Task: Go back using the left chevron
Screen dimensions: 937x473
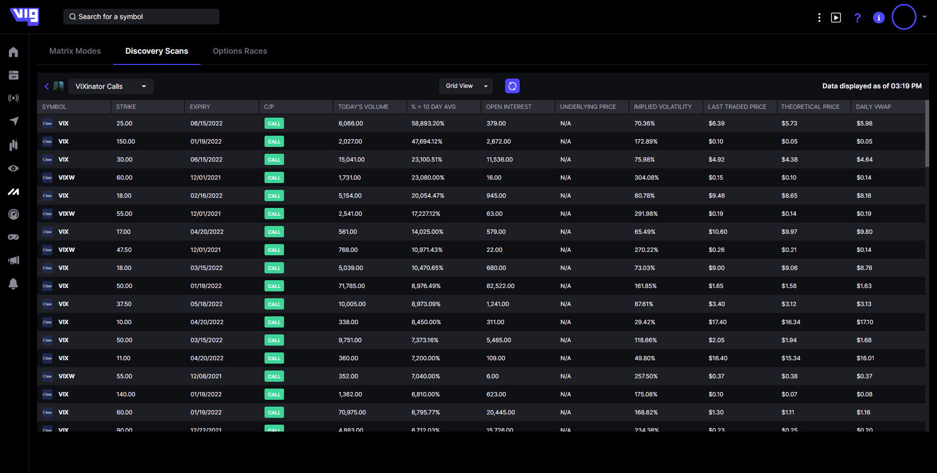Action: (47, 86)
